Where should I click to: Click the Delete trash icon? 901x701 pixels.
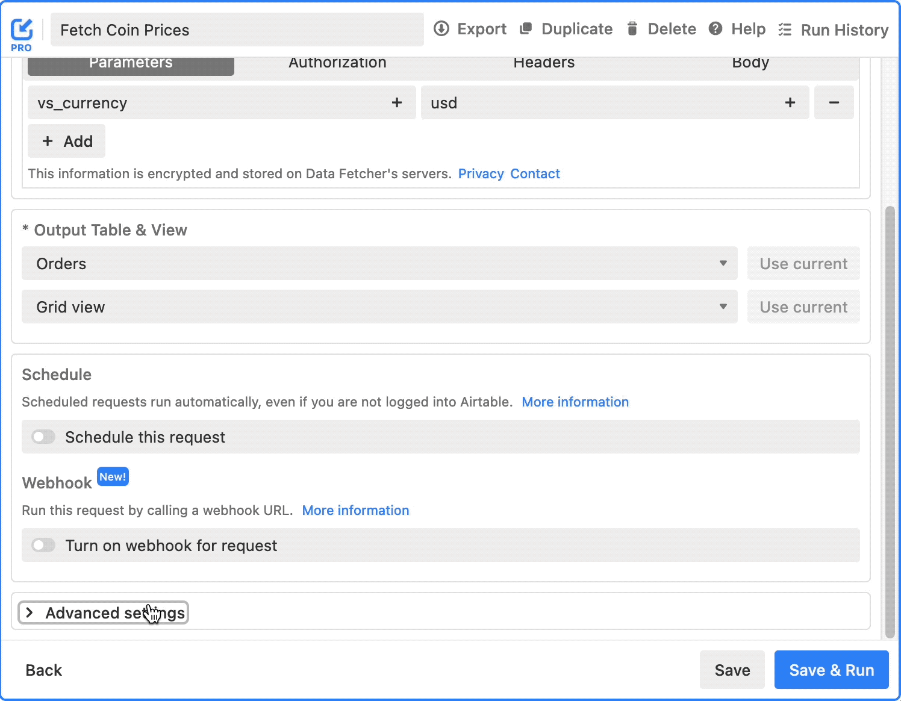pos(632,29)
